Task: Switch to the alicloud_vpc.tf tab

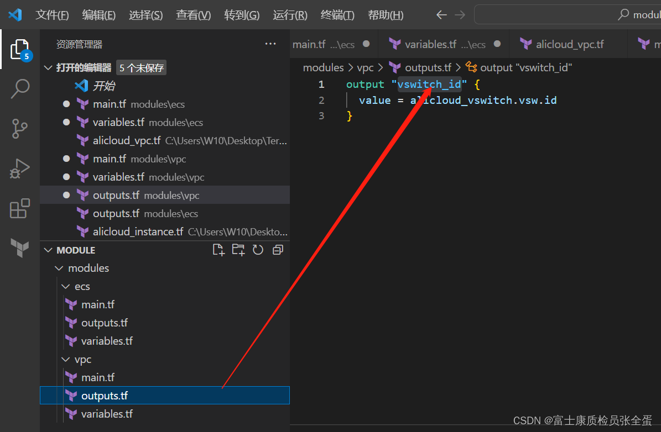Action: point(569,44)
